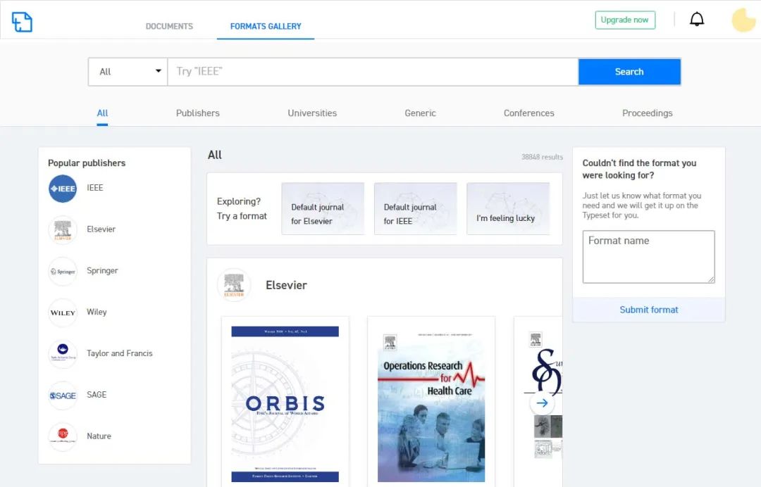The height and width of the screenshot is (487, 761).
Task: Select the Formats Gallery tab
Action: 266,26
